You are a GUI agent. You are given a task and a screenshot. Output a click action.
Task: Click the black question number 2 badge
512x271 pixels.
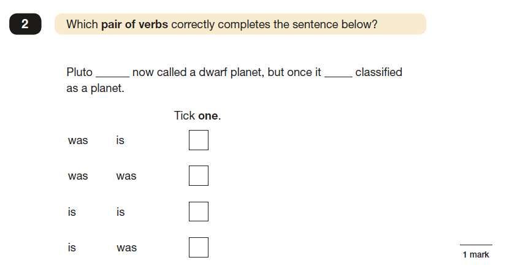(25, 24)
